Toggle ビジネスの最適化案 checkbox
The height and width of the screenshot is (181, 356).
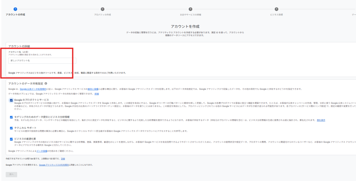(11, 139)
